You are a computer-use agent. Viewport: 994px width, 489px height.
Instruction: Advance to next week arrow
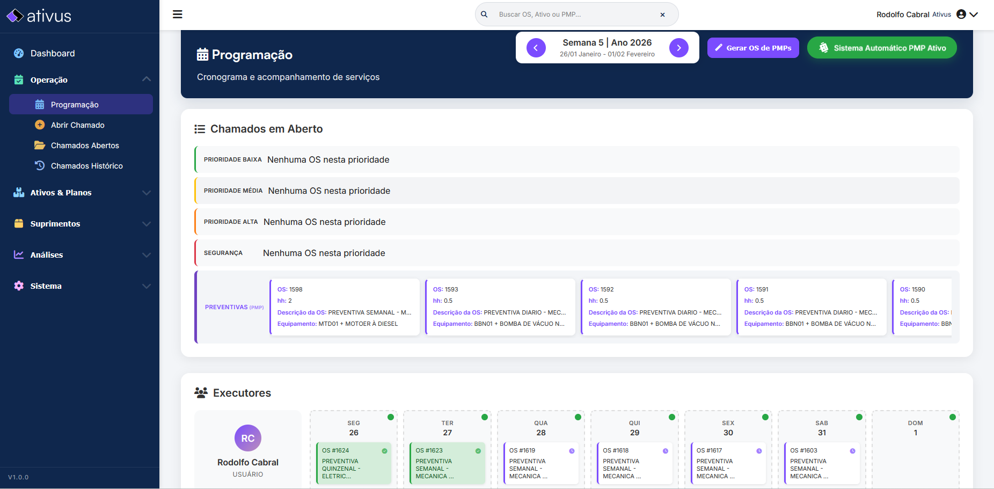click(x=678, y=48)
